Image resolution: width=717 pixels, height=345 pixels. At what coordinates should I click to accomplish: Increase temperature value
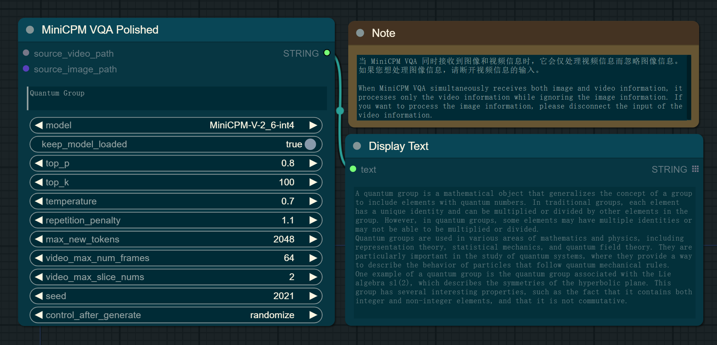(313, 201)
